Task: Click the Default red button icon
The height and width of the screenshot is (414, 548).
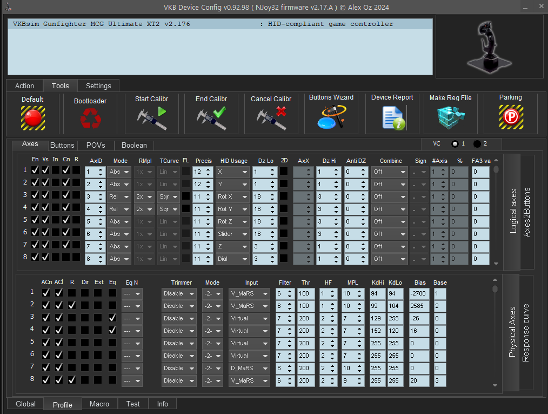Action: coord(32,117)
